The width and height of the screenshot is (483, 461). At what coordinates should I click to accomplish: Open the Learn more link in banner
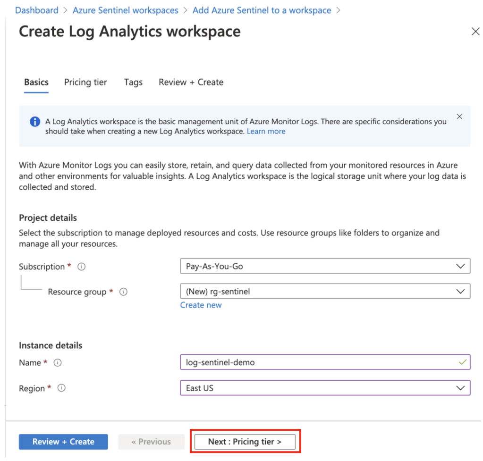point(266,131)
